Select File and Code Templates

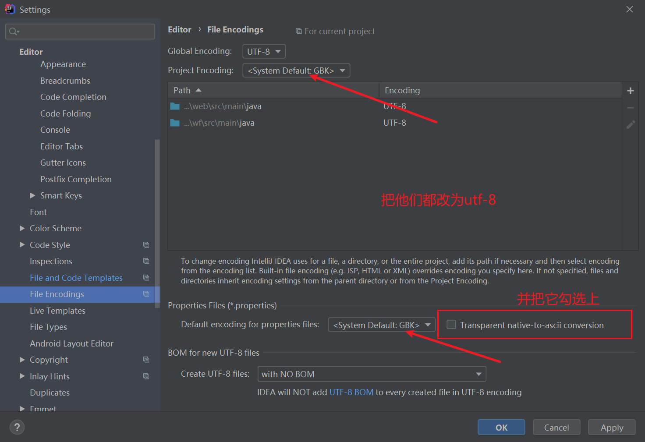76,278
